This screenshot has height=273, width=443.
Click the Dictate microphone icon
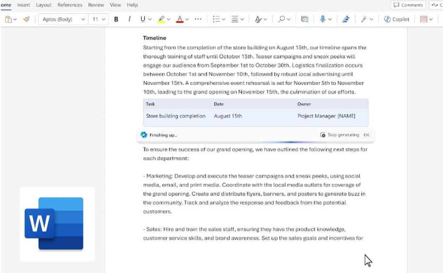click(323, 19)
